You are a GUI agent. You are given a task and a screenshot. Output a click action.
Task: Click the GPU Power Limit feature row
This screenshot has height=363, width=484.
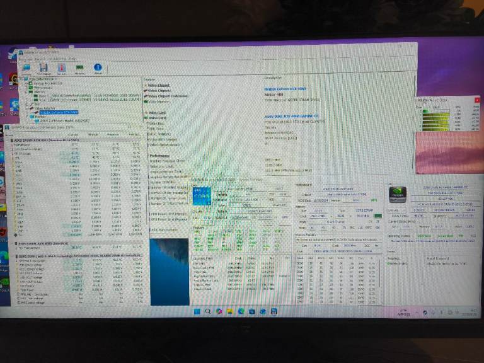tap(168, 219)
